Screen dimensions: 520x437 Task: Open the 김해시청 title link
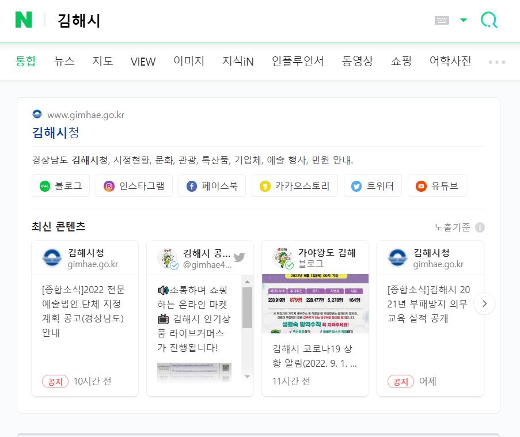click(55, 132)
